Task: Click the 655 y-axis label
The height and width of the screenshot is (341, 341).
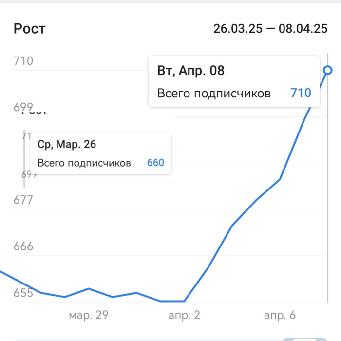Action: pos(23,293)
